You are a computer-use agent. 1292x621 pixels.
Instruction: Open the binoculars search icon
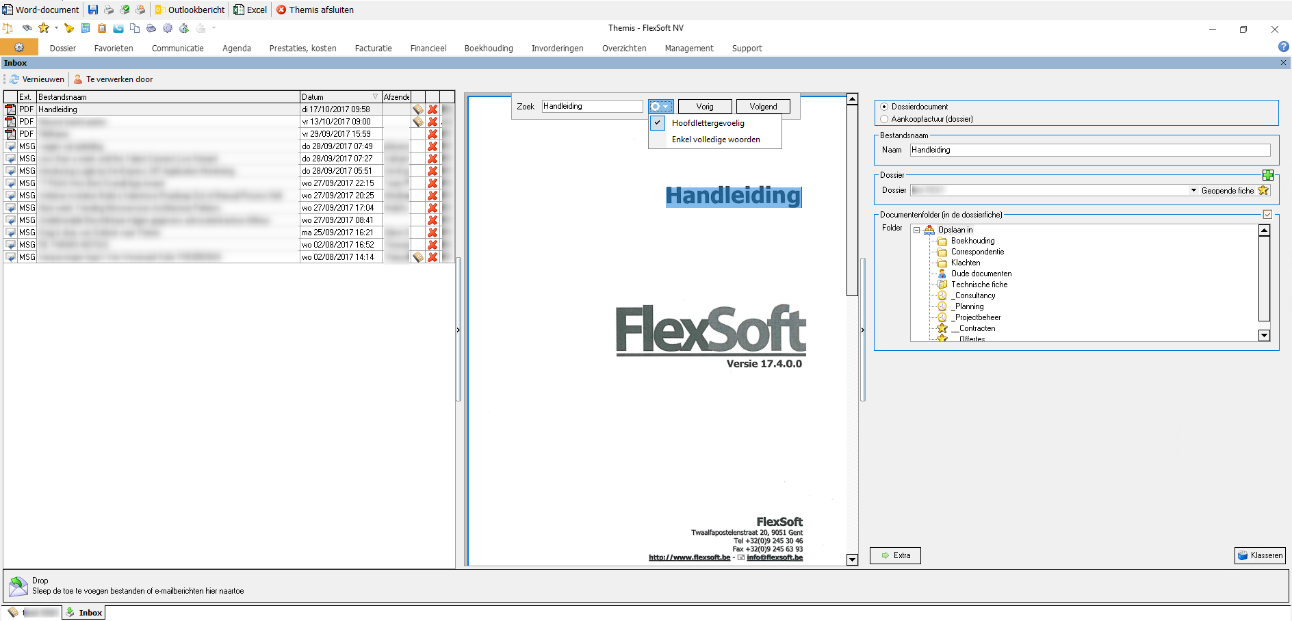(x=27, y=28)
